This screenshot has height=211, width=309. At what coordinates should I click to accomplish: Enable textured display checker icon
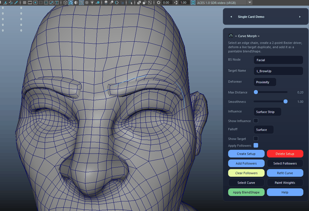pos(87,3)
